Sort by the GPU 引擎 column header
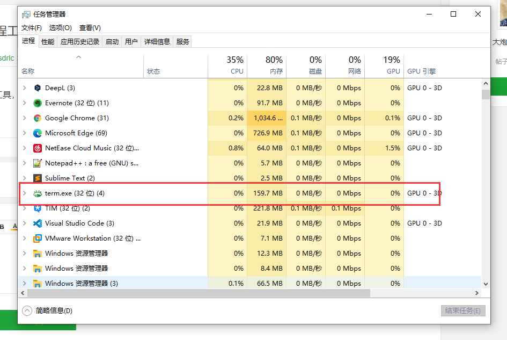The height and width of the screenshot is (340, 507). click(421, 71)
